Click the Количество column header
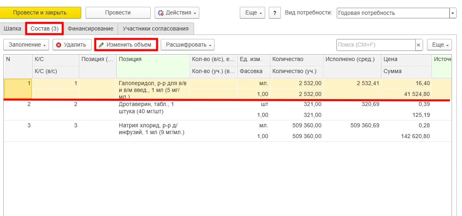 (296, 59)
